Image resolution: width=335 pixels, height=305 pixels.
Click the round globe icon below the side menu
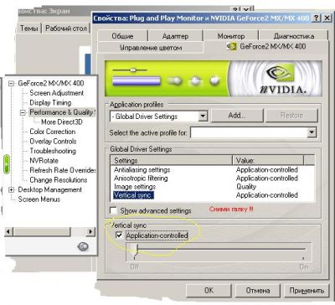(83, 246)
